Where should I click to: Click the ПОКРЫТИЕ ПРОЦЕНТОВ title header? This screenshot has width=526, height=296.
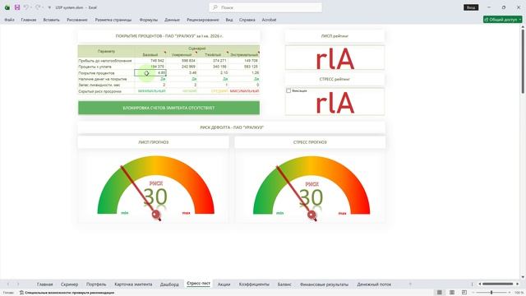tap(168, 36)
